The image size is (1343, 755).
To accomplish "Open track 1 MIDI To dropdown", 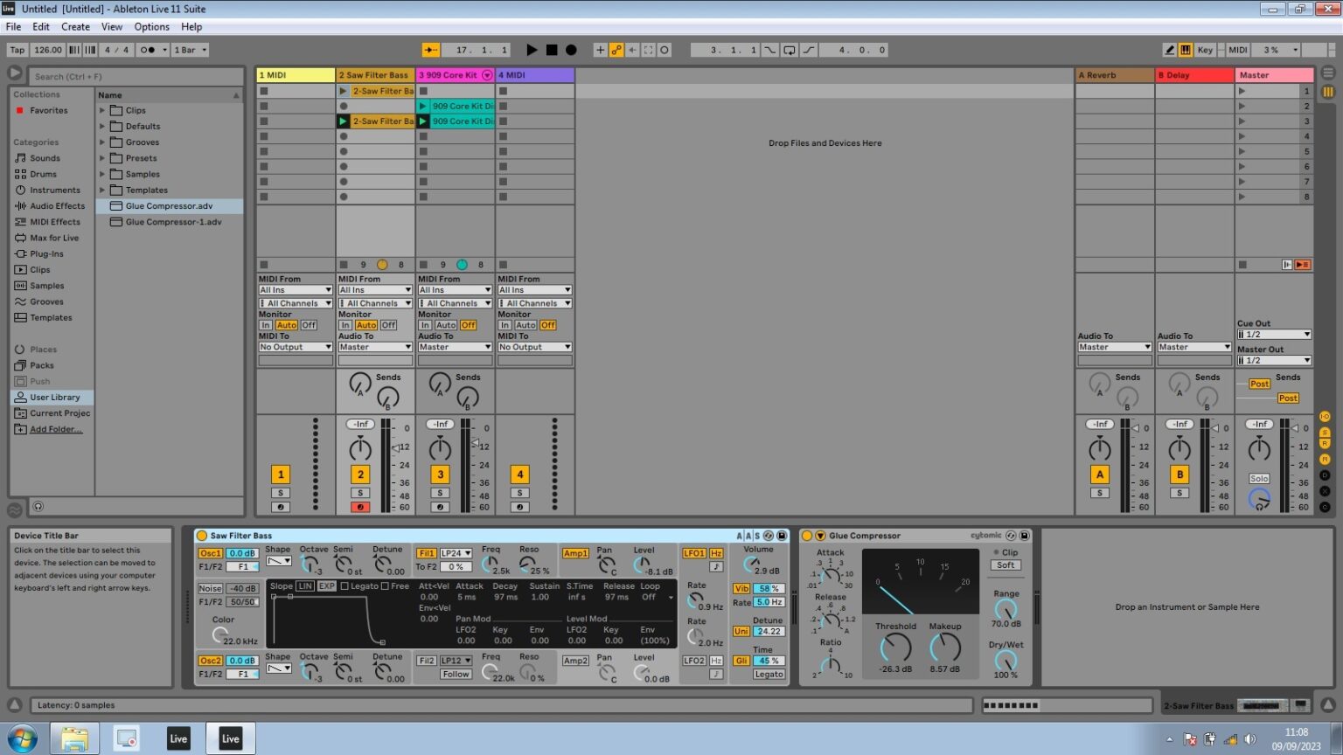I will (295, 347).
